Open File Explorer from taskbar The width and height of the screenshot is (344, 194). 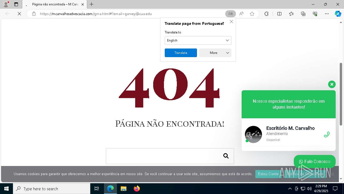(123, 189)
